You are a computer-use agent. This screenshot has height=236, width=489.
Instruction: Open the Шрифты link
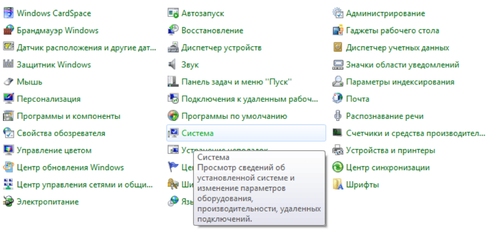click(x=363, y=185)
